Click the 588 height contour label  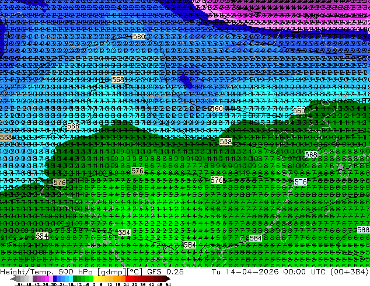[364, 229]
